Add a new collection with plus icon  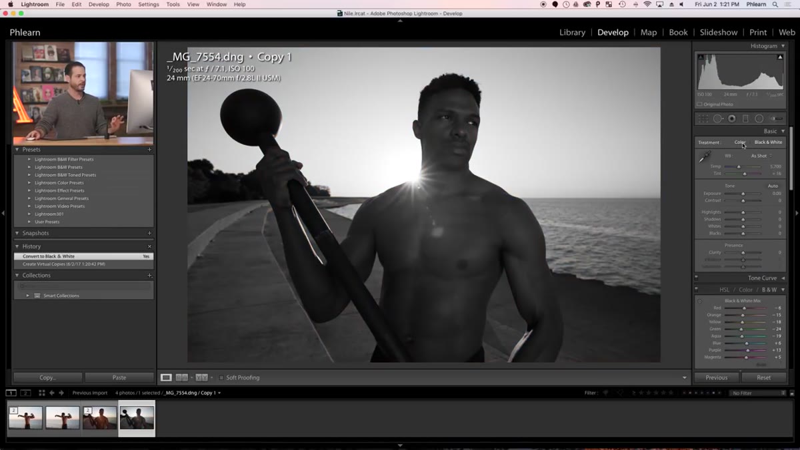click(x=149, y=275)
